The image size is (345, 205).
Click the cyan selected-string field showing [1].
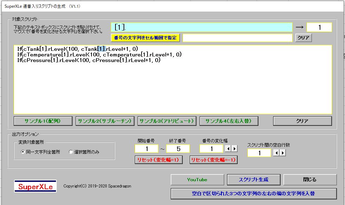click(201, 27)
